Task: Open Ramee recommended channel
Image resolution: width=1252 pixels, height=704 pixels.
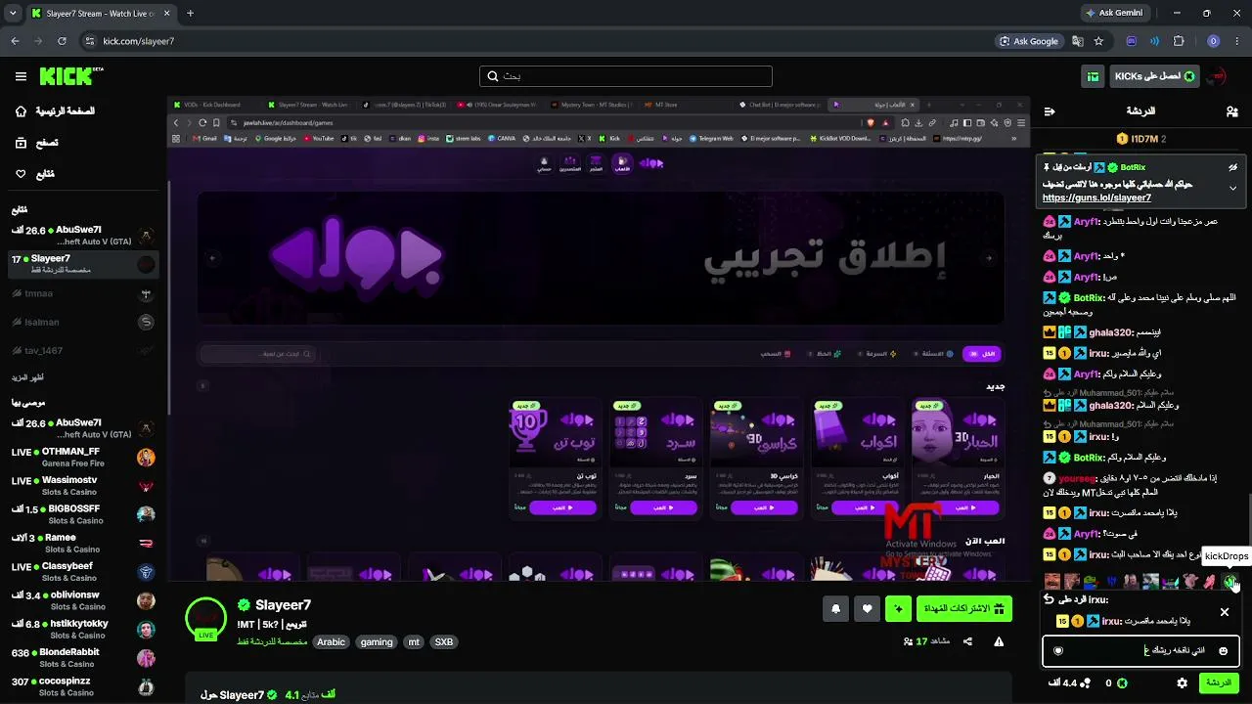Action: click(83, 543)
